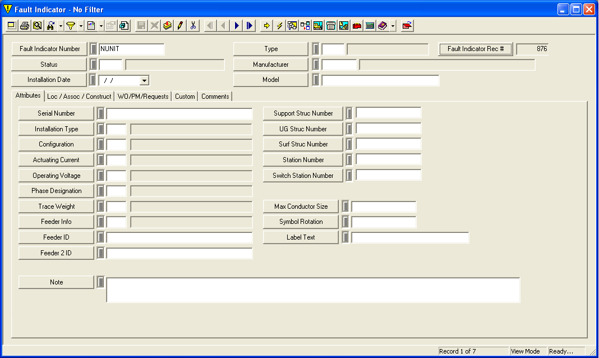Viewport: 599px width, 358px height.
Task: Open the Loc / Assoc / Construct tab
Action: pos(79,97)
